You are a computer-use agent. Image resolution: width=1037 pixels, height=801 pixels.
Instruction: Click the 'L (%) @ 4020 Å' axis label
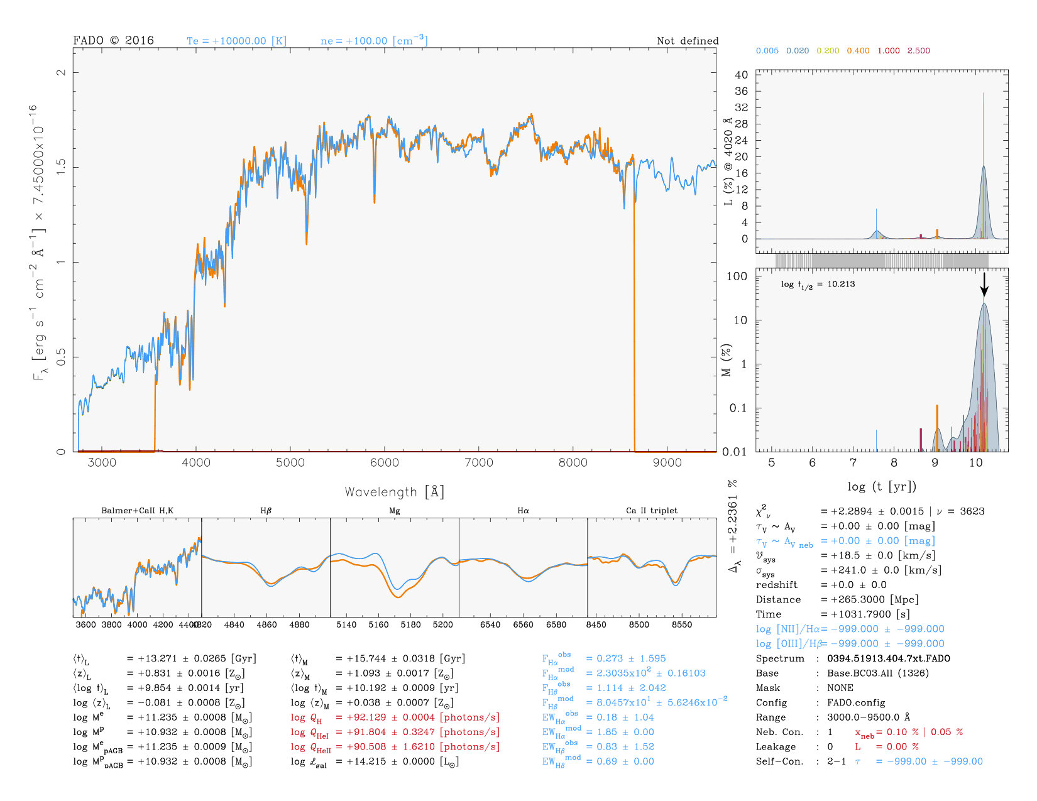[728, 161]
